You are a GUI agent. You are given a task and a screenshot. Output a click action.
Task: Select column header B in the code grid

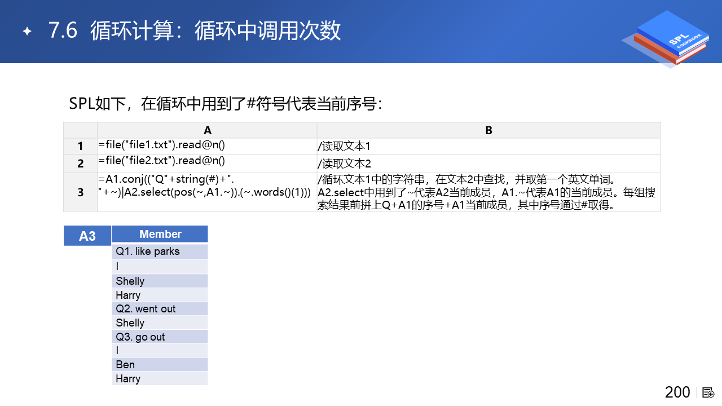[488, 130]
